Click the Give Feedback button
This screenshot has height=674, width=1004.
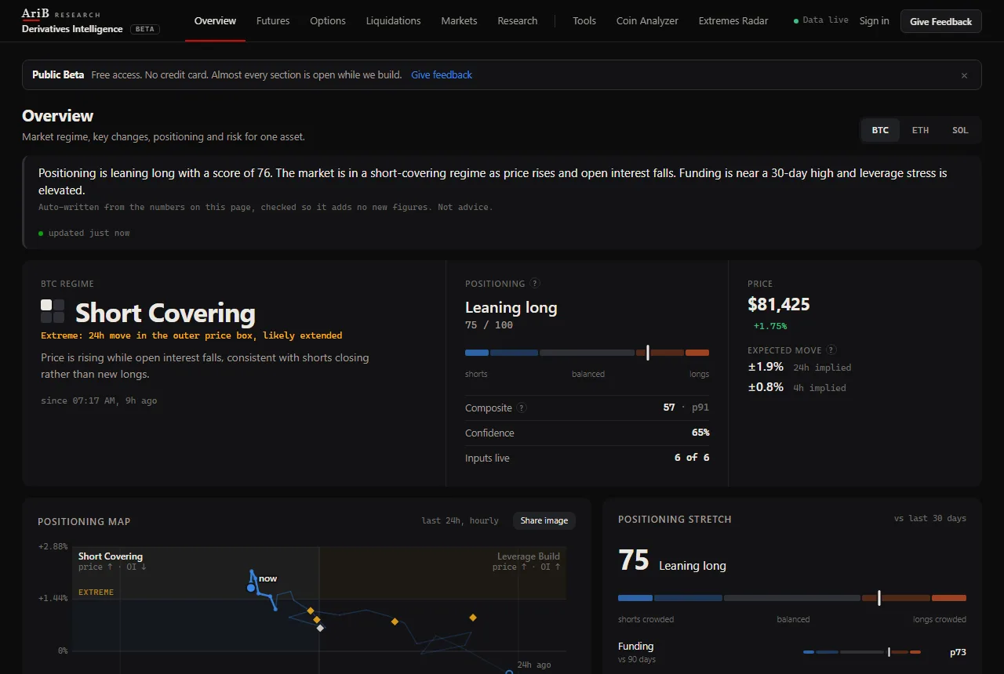tap(940, 21)
